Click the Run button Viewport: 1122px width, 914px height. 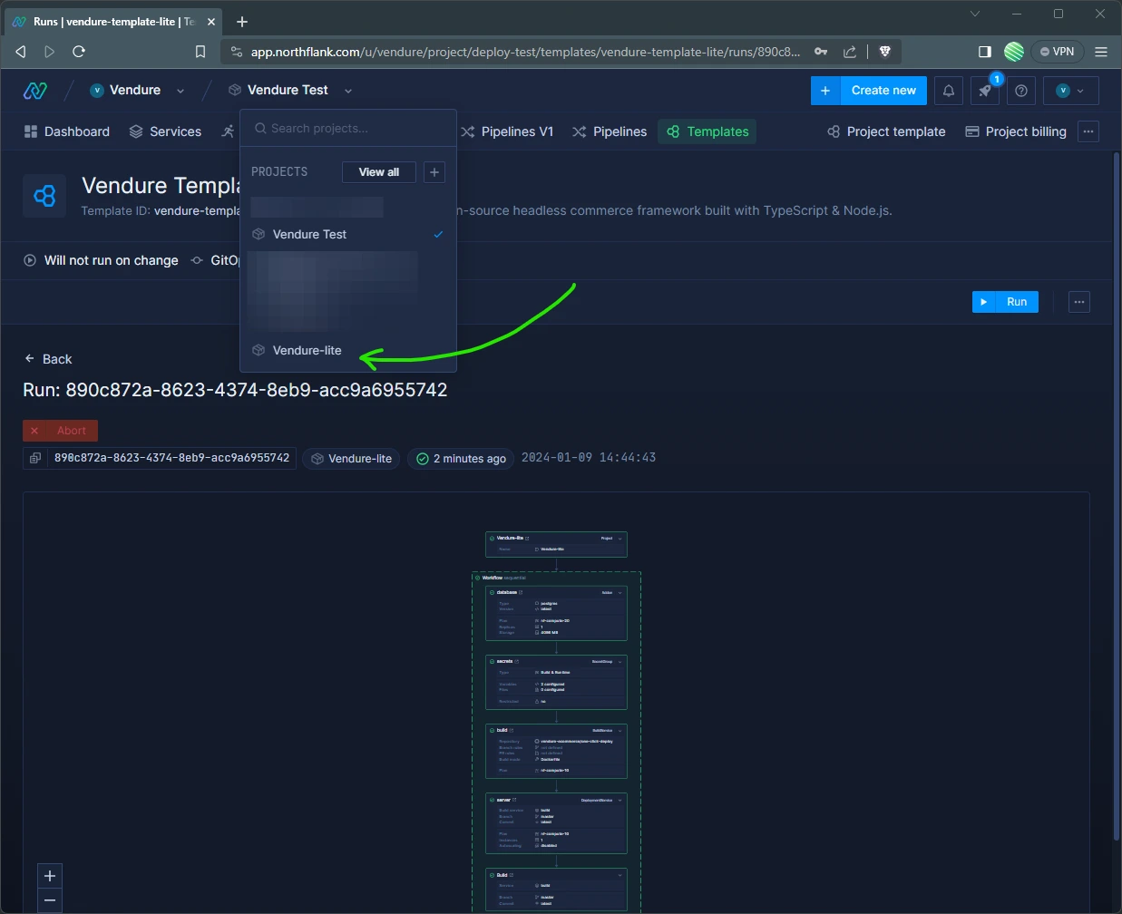(1005, 302)
